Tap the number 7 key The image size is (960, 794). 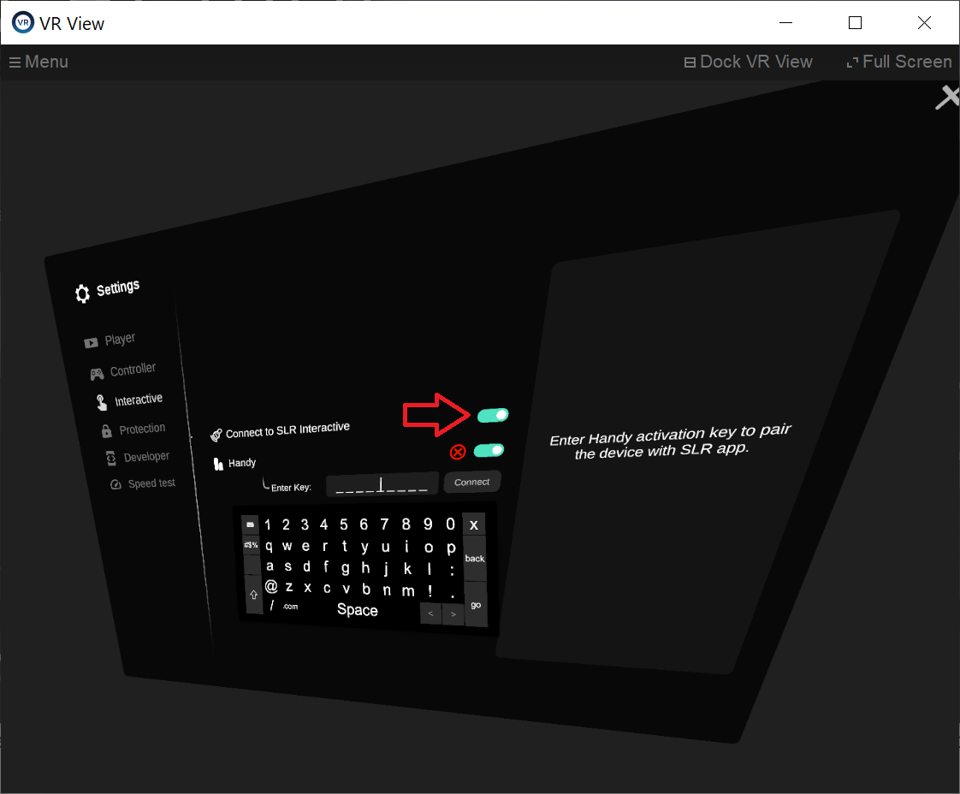pyautogui.click(x=384, y=524)
